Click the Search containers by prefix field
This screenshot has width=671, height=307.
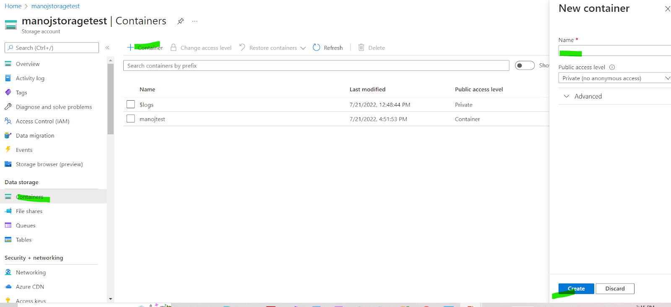(x=316, y=65)
